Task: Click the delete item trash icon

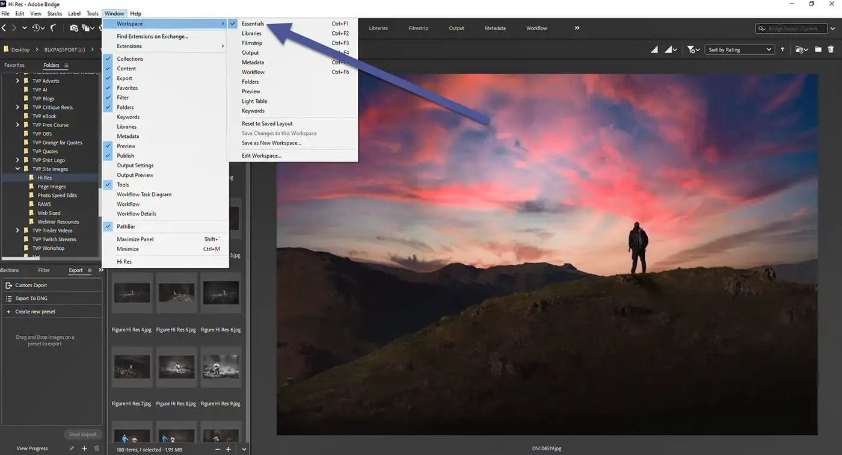Action: click(x=831, y=49)
